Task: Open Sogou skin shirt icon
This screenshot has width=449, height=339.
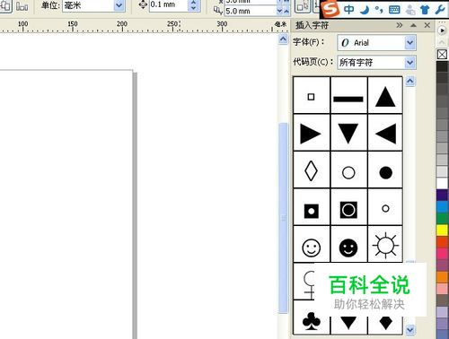Action: pos(425,10)
